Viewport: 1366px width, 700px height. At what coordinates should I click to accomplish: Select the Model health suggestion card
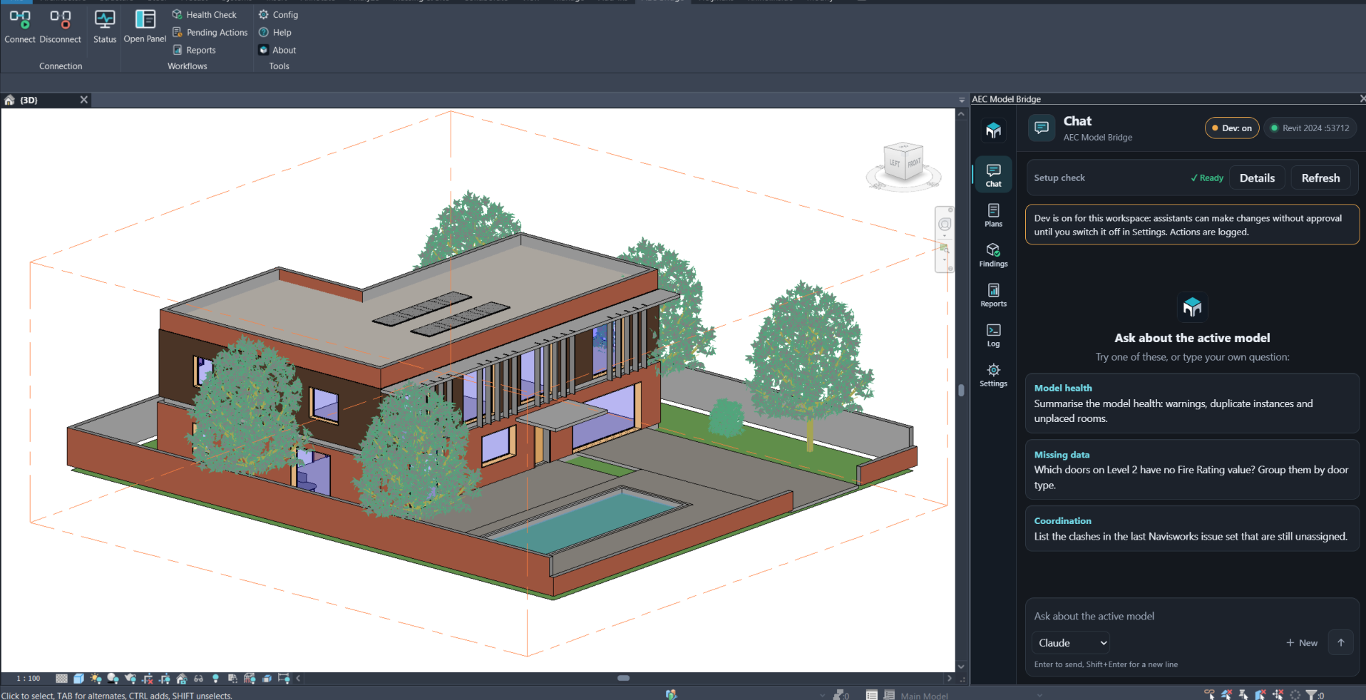pyautogui.click(x=1192, y=403)
